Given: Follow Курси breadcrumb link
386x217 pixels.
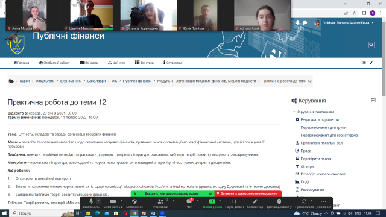Looking at the screenshot, I should pos(25,81).
